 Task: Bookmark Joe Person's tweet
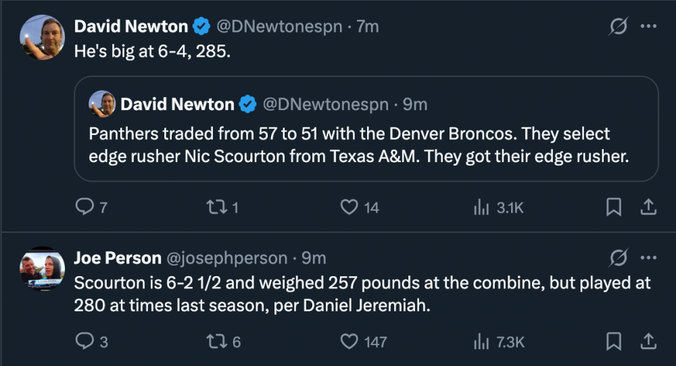[x=614, y=342]
